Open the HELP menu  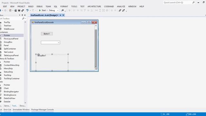pyautogui.click(x=142, y=6)
